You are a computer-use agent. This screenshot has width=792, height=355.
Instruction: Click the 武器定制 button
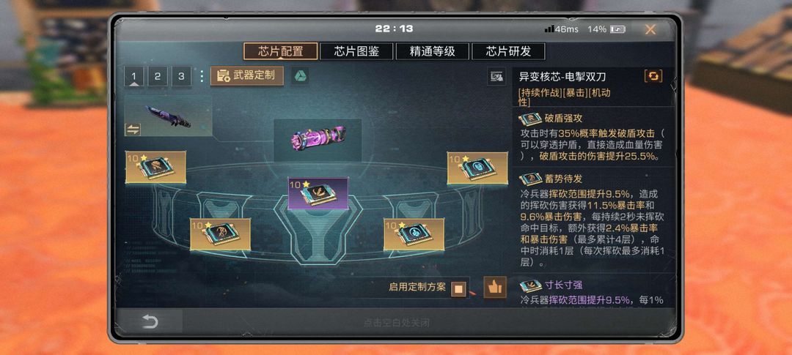pyautogui.click(x=246, y=76)
